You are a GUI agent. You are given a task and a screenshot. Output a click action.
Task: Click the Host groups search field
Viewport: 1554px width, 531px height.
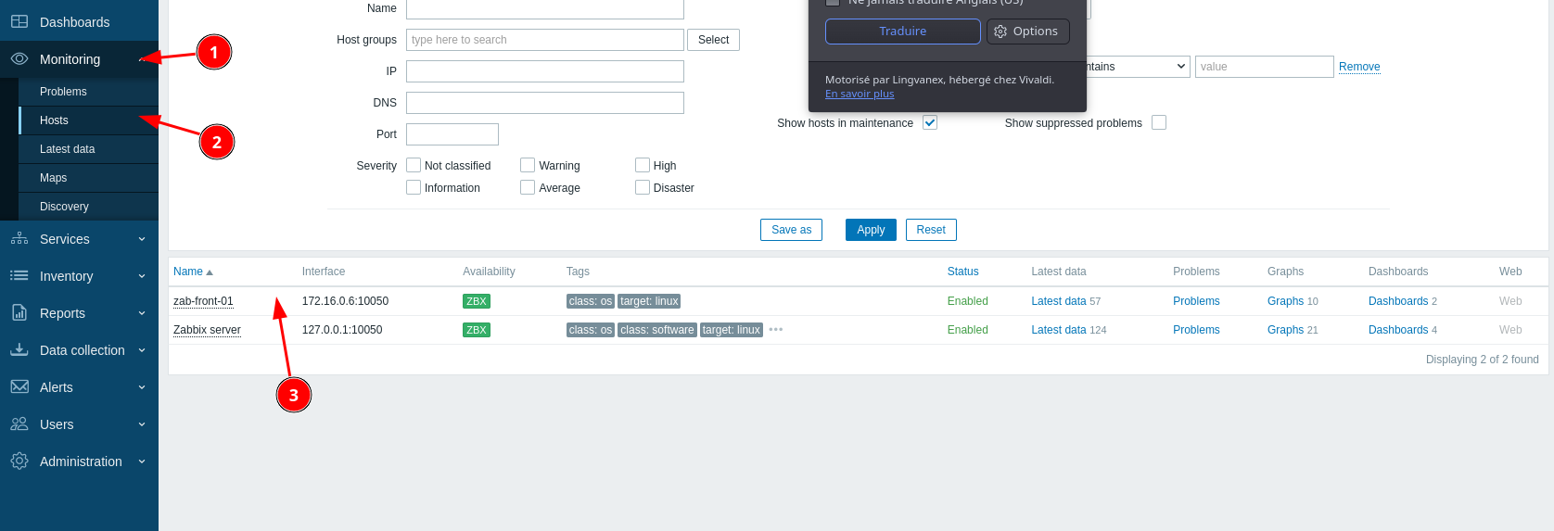click(x=544, y=40)
